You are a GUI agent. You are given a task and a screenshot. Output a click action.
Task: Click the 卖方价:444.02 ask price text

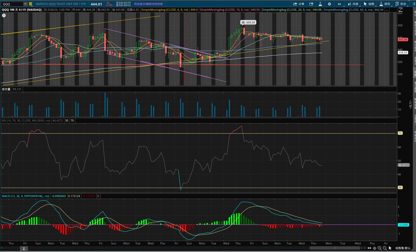tap(123, 5)
